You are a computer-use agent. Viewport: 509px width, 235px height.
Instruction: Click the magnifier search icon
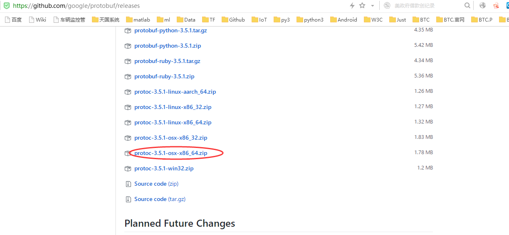(467, 5)
